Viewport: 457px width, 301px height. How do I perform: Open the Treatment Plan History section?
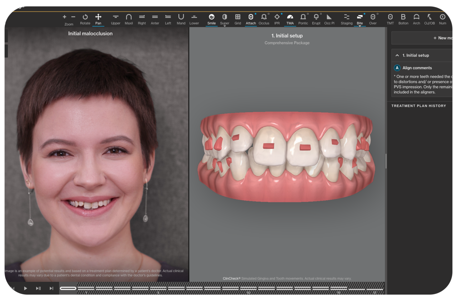pos(418,106)
